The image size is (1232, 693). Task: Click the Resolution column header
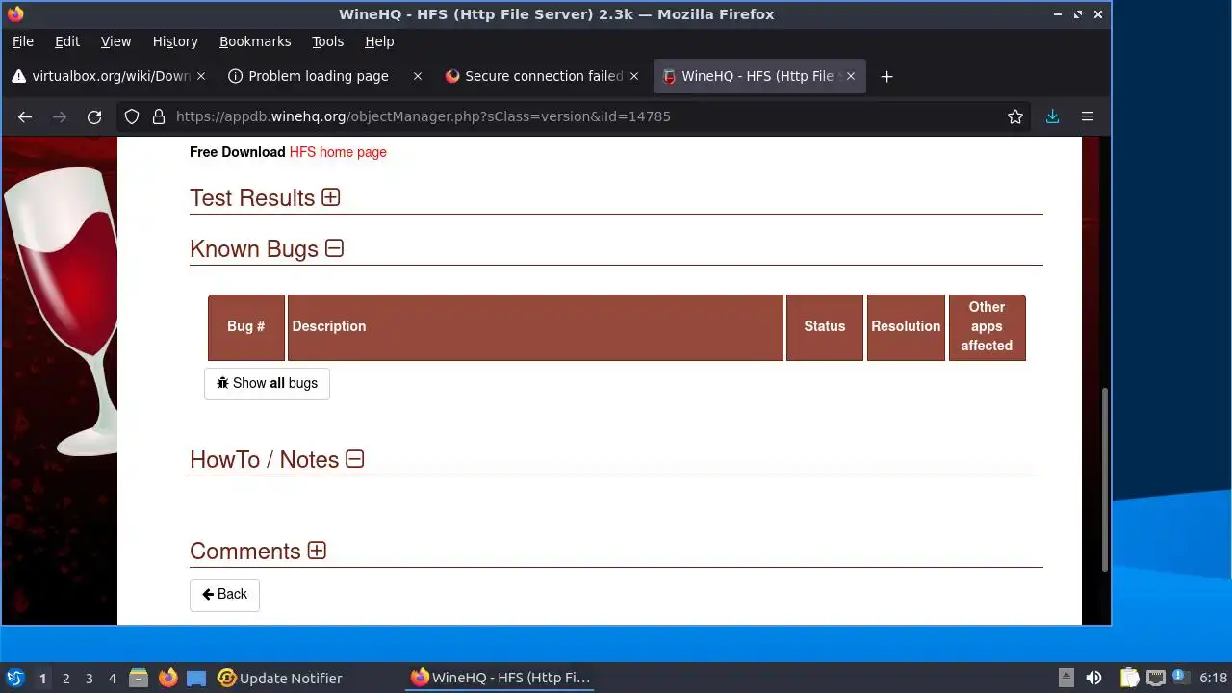(906, 327)
